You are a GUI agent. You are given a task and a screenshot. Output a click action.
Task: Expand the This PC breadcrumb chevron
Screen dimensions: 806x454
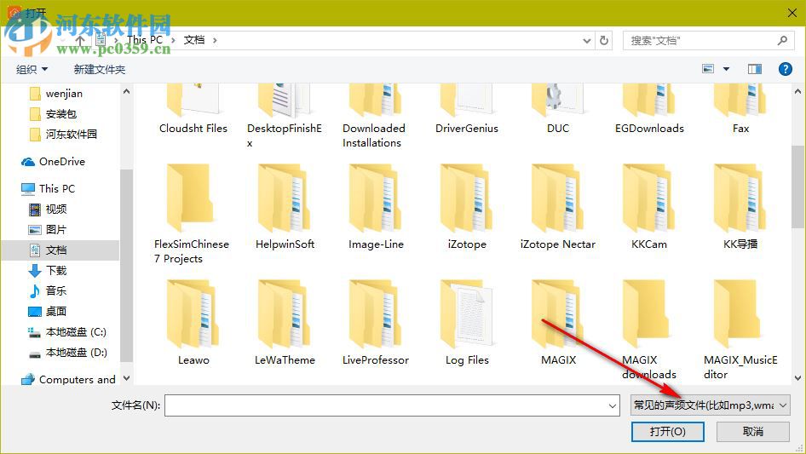(x=173, y=40)
